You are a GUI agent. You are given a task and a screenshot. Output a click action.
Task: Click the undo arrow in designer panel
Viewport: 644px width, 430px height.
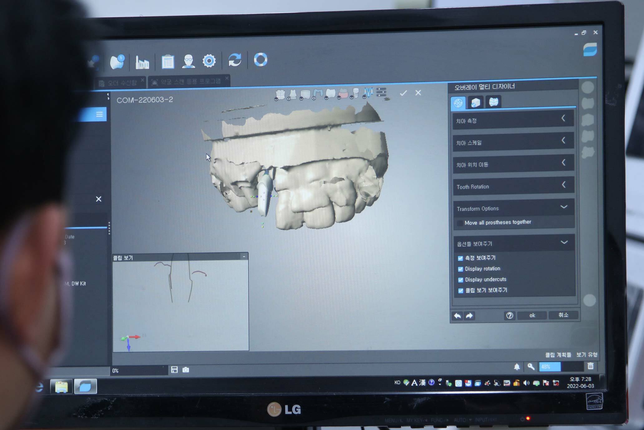(457, 316)
